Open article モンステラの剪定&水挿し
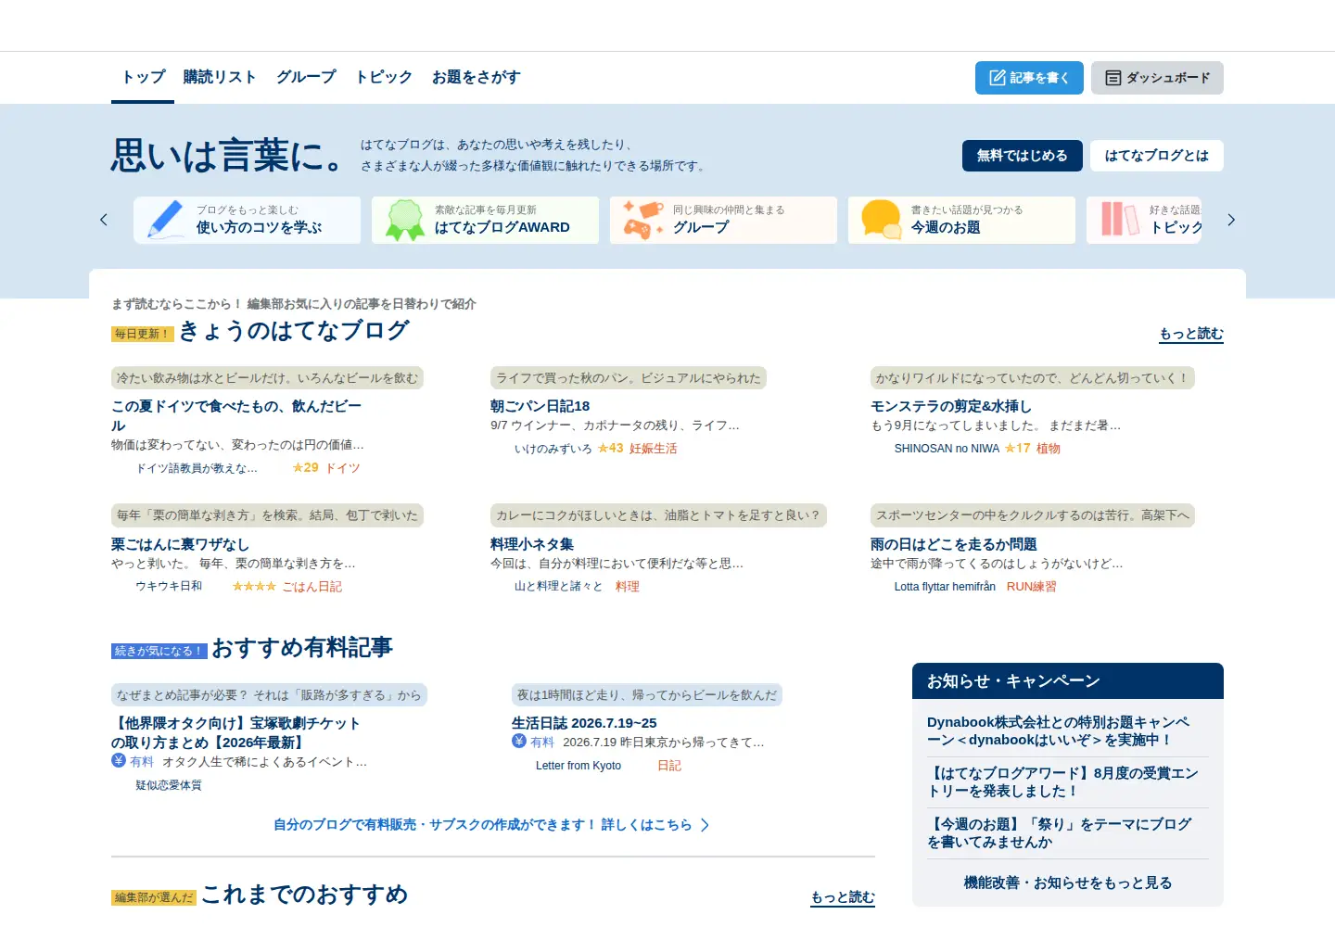Screen dimensions: 1335x927 951,406
